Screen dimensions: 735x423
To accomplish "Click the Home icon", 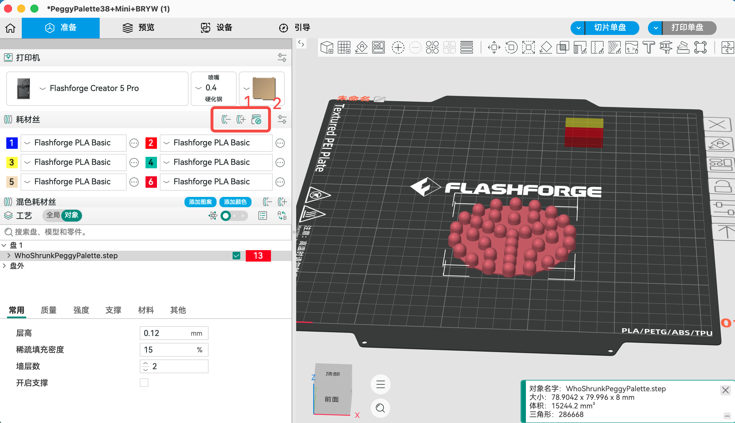I will pos(11,28).
